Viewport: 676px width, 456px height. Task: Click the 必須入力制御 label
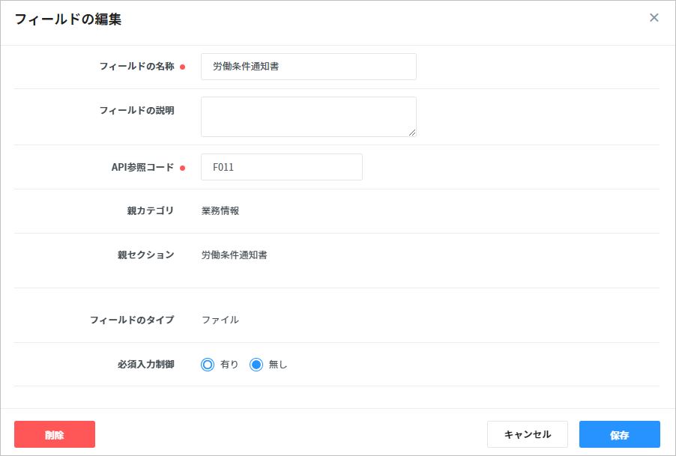pyautogui.click(x=145, y=365)
